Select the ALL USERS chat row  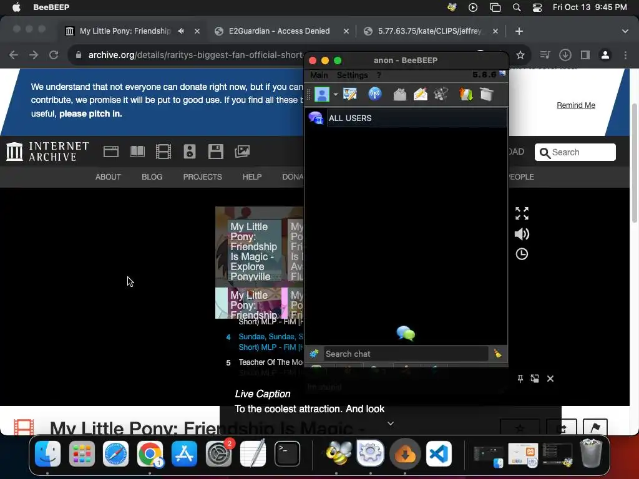point(406,118)
